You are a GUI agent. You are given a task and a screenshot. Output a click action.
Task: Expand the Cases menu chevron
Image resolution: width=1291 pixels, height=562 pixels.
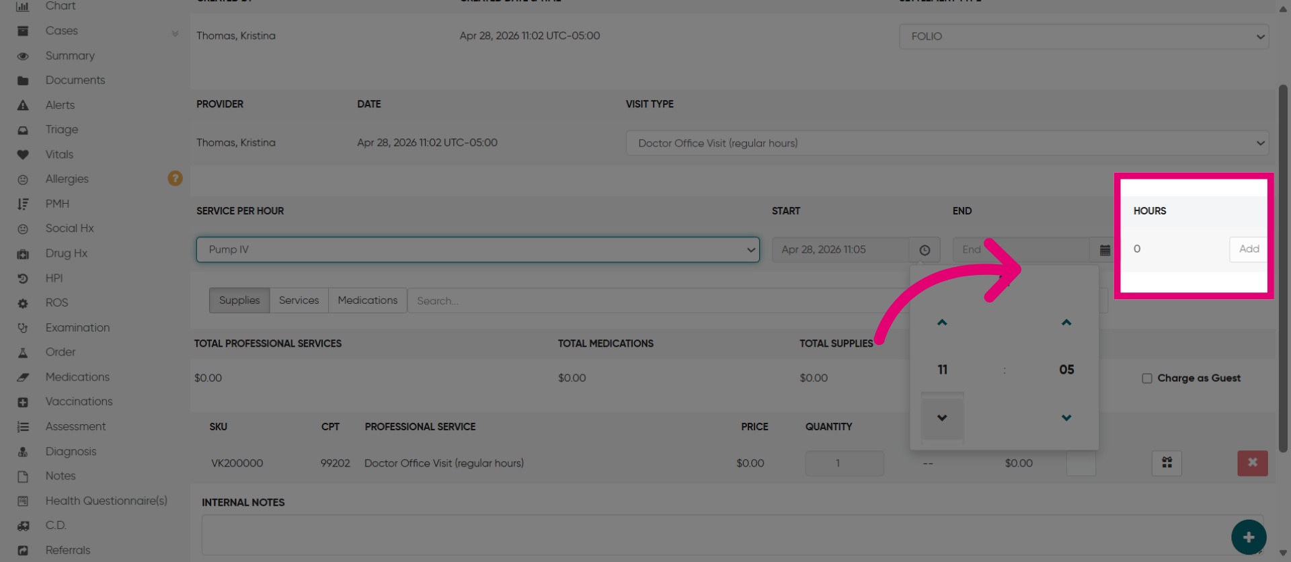click(175, 33)
